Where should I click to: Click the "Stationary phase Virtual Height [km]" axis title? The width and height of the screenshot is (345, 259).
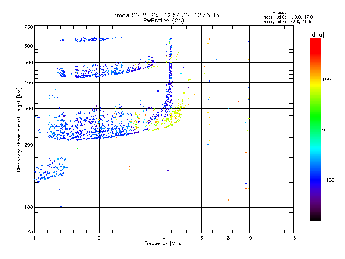[19, 129]
